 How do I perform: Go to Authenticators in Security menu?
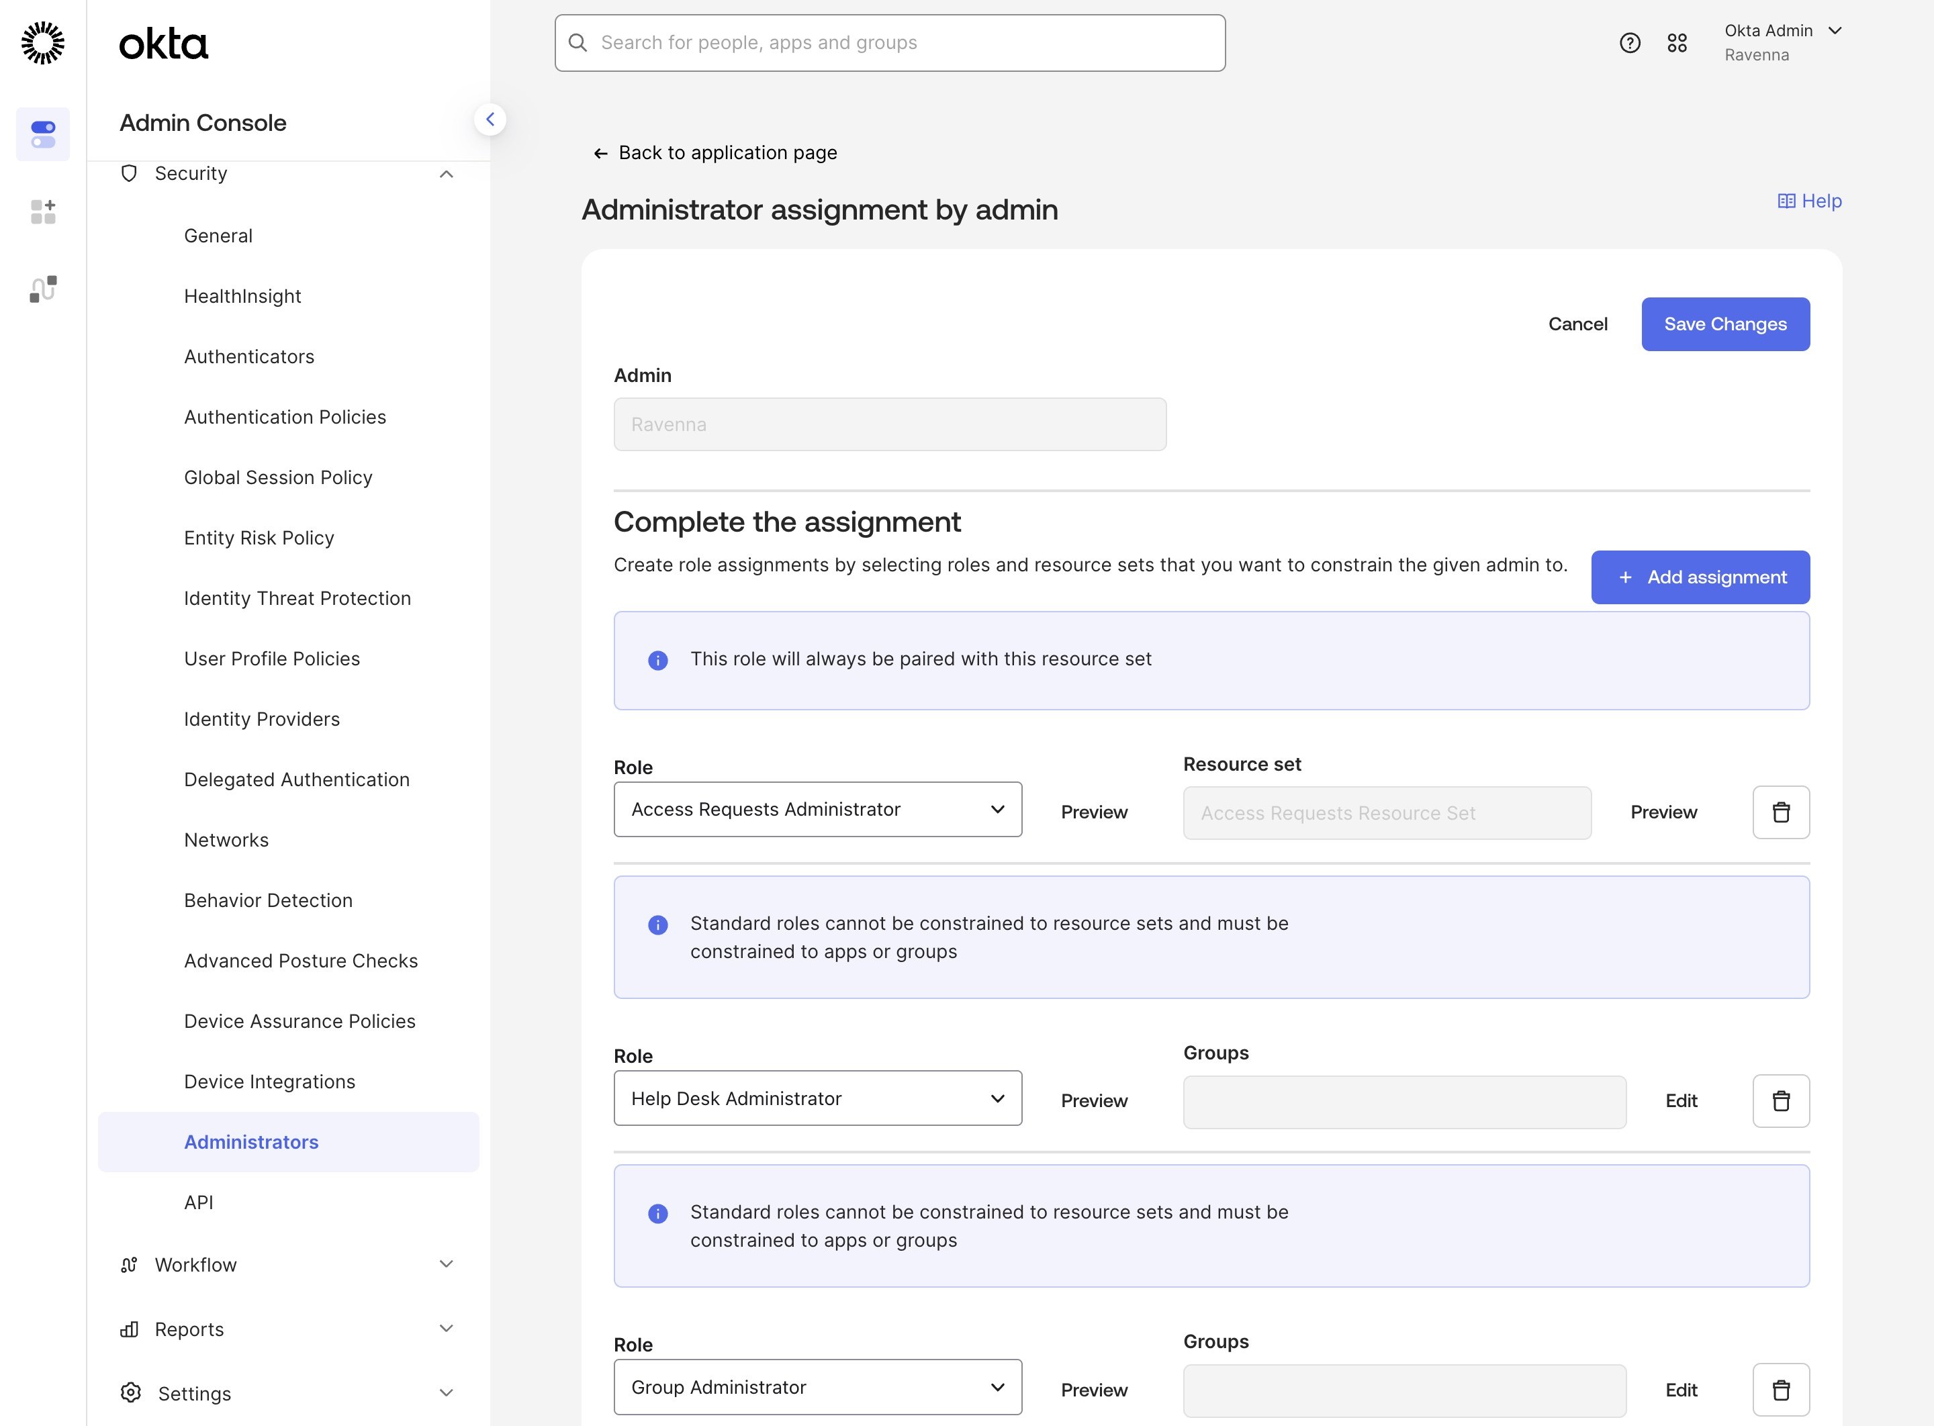point(248,356)
